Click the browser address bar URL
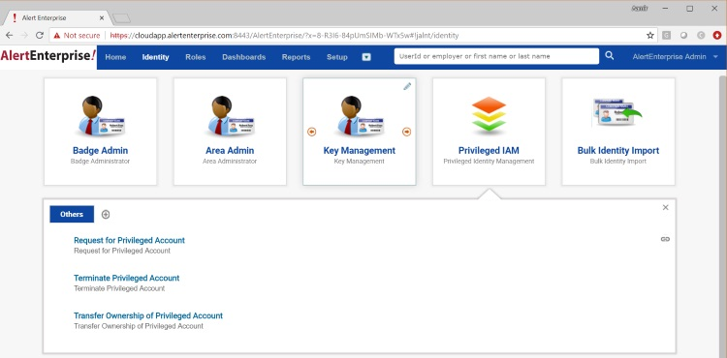 [285, 35]
